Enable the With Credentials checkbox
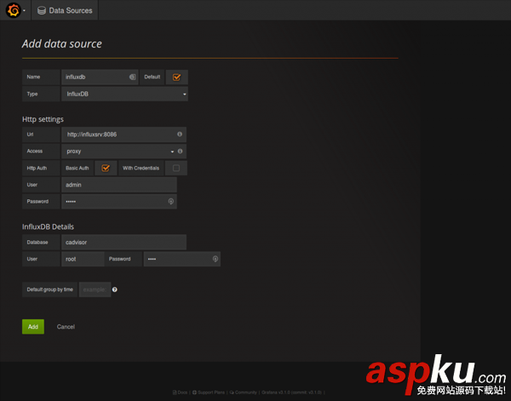This screenshot has width=511, height=401. pyautogui.click(x=176, y=168)
